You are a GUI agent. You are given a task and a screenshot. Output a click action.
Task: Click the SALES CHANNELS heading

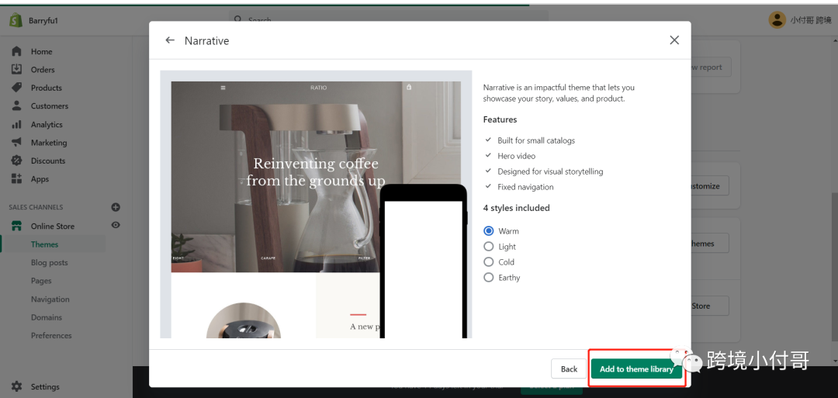(36, 207)
